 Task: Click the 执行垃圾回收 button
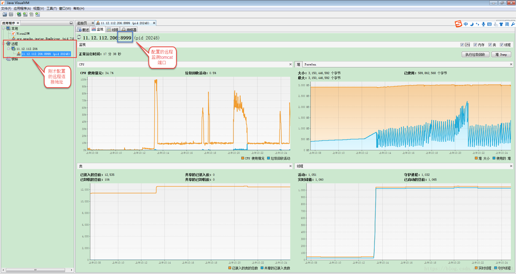(x=475, y=54)
